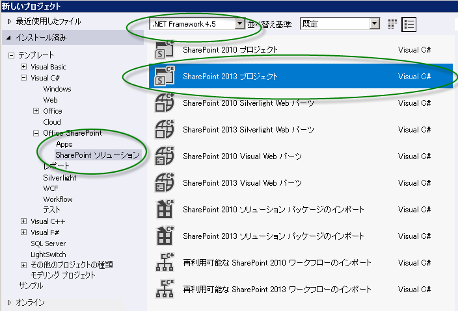458x311 pixels.
Task: Choose SharePoint 2013 Visual Web パーツ name
Action: click(243, 183)
